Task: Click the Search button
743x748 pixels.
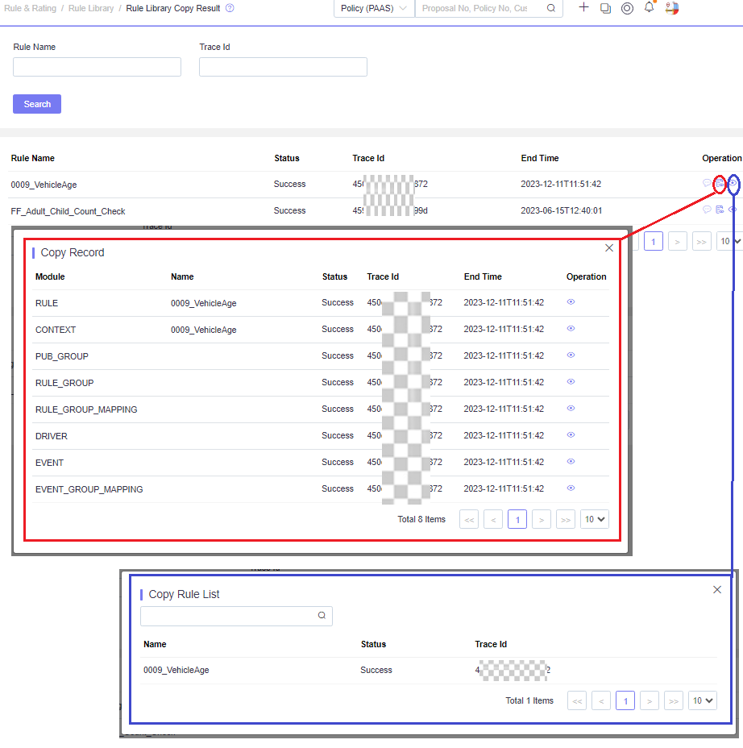Action: pyautogui.click(x=37, y=104)
